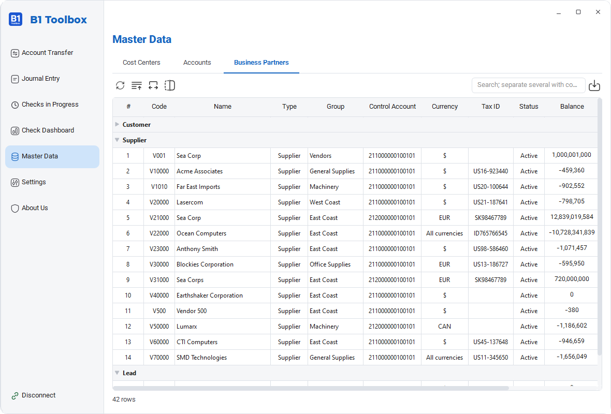The width and height of the screenshot is (611, 414).
Task: Open Checks in Progress page
Action: pos(52,105)
